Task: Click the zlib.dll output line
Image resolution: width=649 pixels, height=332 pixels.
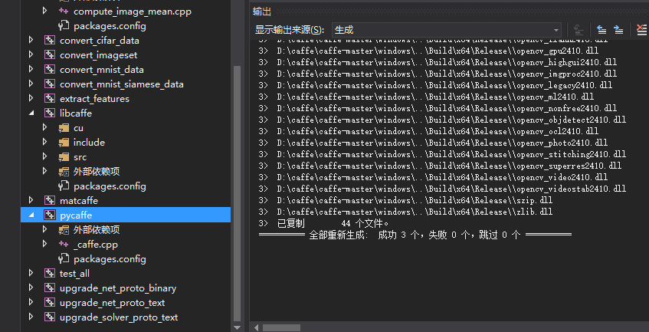Action: (405, 212)
